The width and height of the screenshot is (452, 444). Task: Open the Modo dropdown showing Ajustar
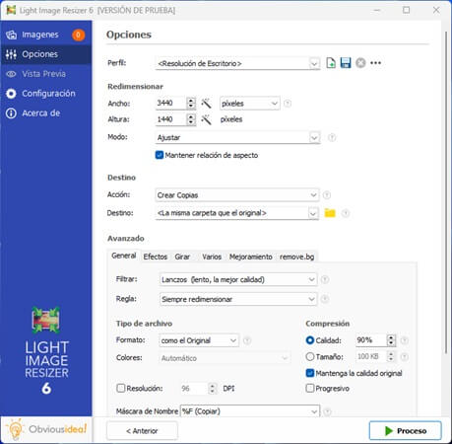click(237, 137)
